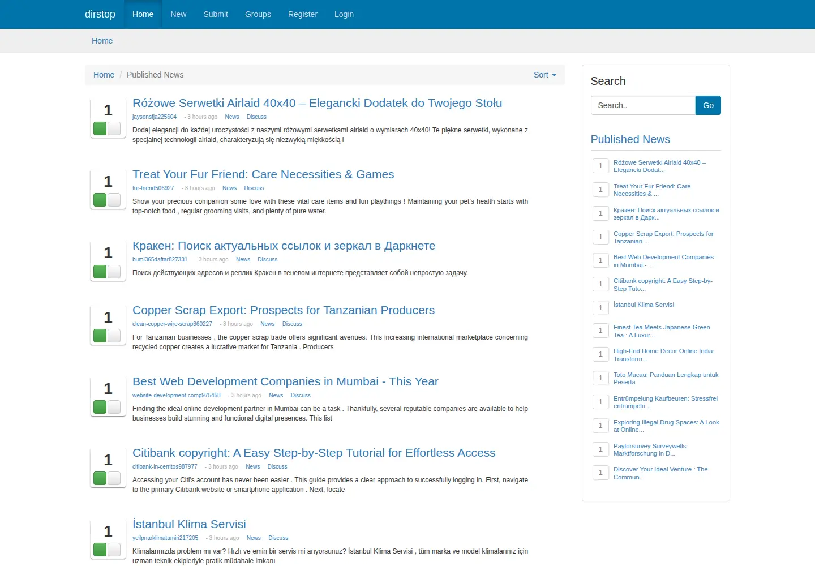Upvote the Copper Scrap Export post
Image resolution: width=815 pixels, height=566 pixels.
click(100, 336)
